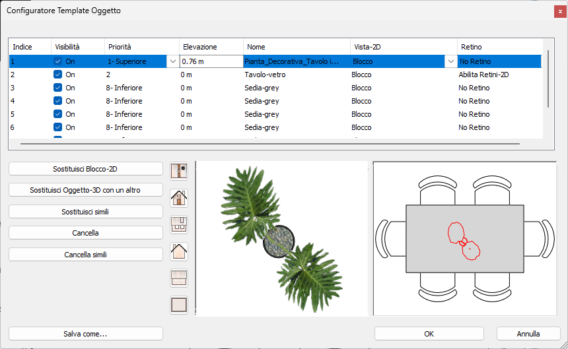Image resolution: width=568 pixels, height=349 pixels.
Task: Choose back house view with chimney icon
Action: click(179, 251)
